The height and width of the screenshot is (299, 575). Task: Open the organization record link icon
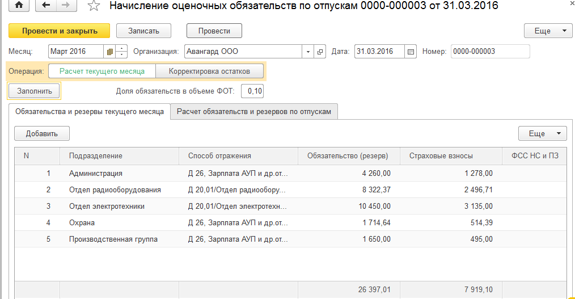320,52
